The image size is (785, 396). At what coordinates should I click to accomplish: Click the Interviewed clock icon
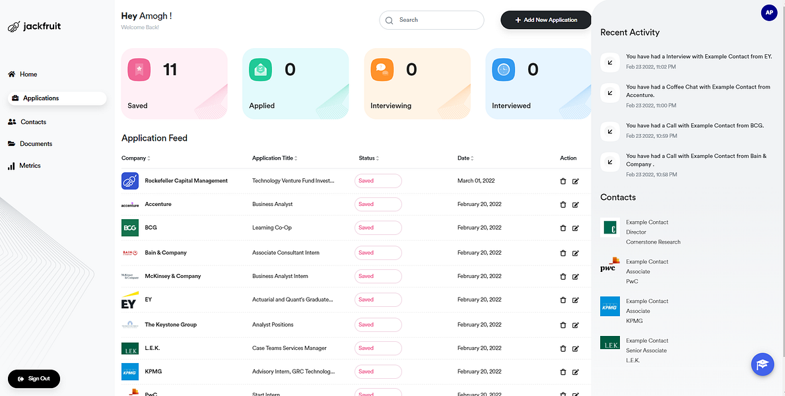503,69
